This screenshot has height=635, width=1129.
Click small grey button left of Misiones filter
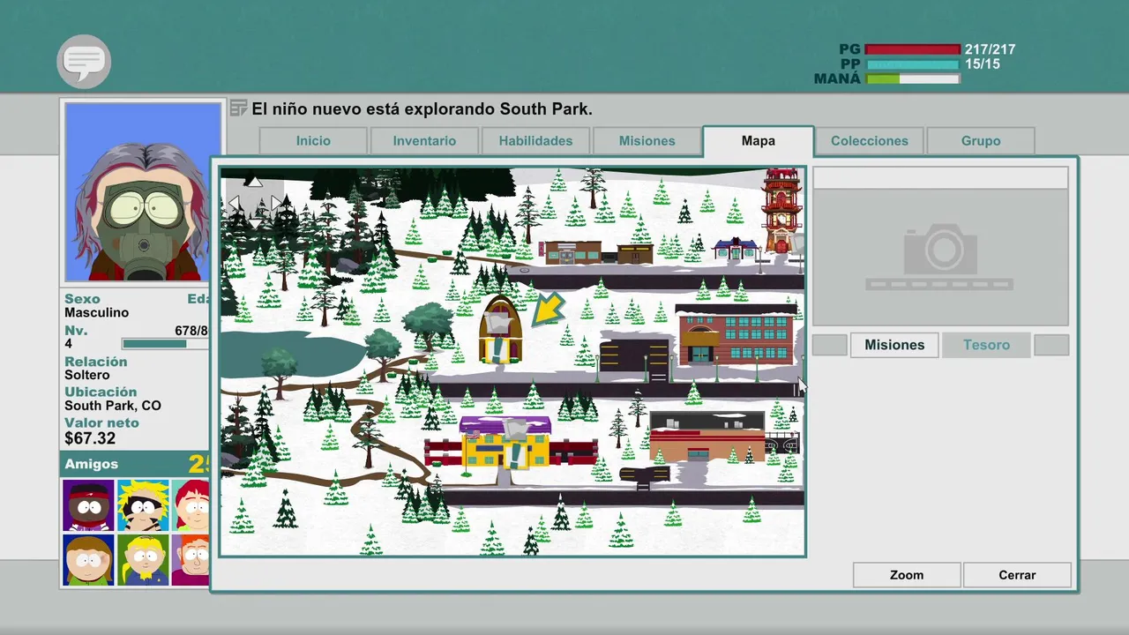point(830,345)
